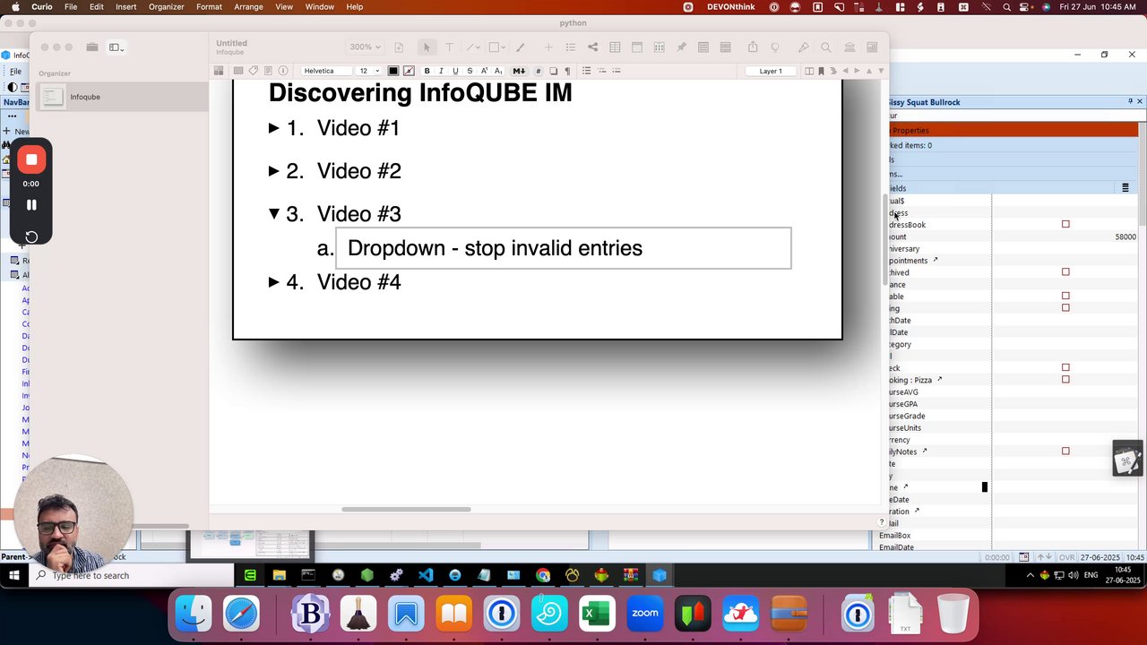The image size is (1147, 645).
Task: Stop the screen recording
Action: coord(31,159)
